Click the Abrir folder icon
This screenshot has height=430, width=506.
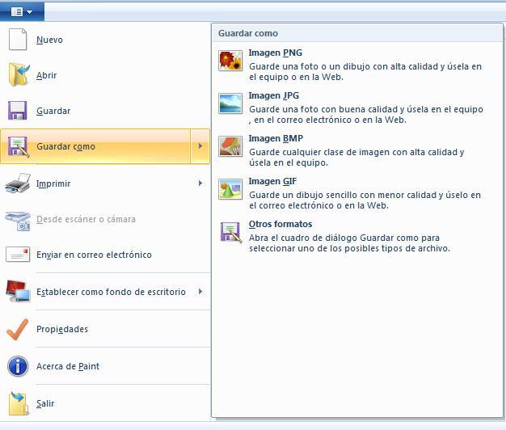[18, 75]
